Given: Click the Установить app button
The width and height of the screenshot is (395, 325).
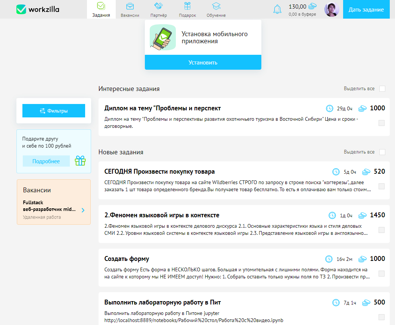Looking at the screenshot, I should click(203, 62).
